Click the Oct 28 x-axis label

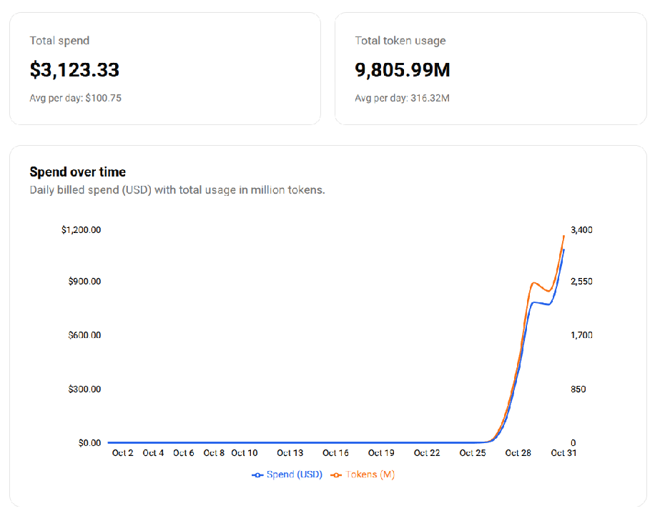518,453
